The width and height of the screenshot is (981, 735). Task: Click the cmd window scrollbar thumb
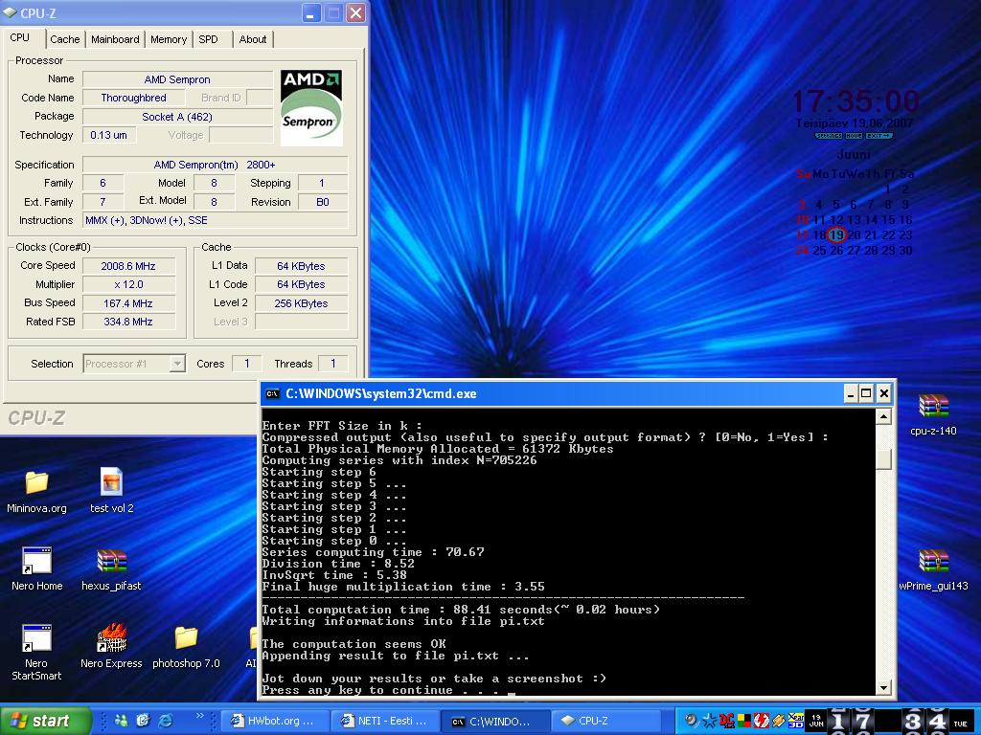(x=883, y=459)
